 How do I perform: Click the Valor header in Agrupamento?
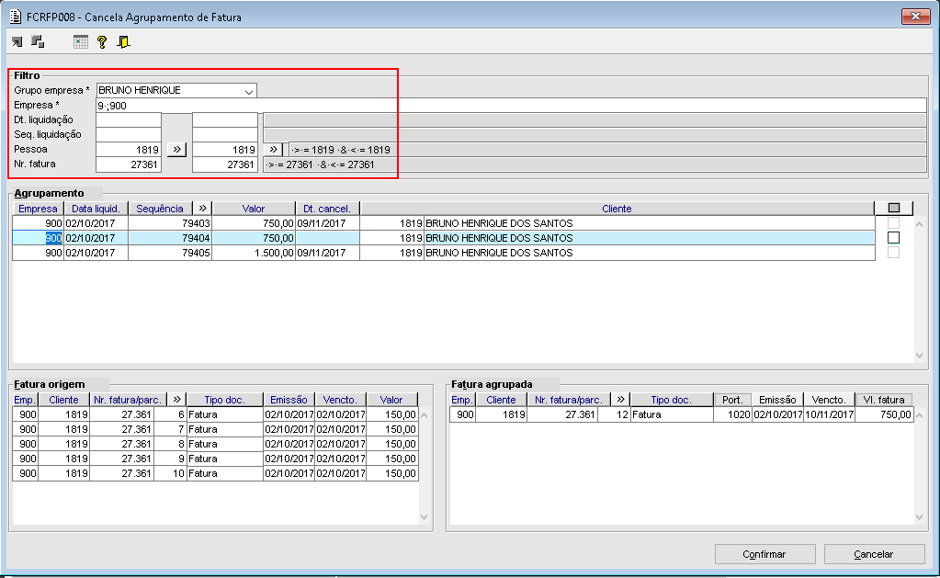pyautogui.click(x=254, y=209)
